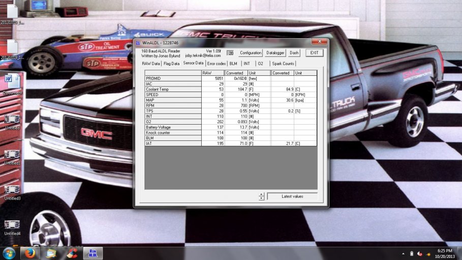462x260 pixels.
Task: Click the 13.7 battery voltage value
Action: (x=243, y=127)
